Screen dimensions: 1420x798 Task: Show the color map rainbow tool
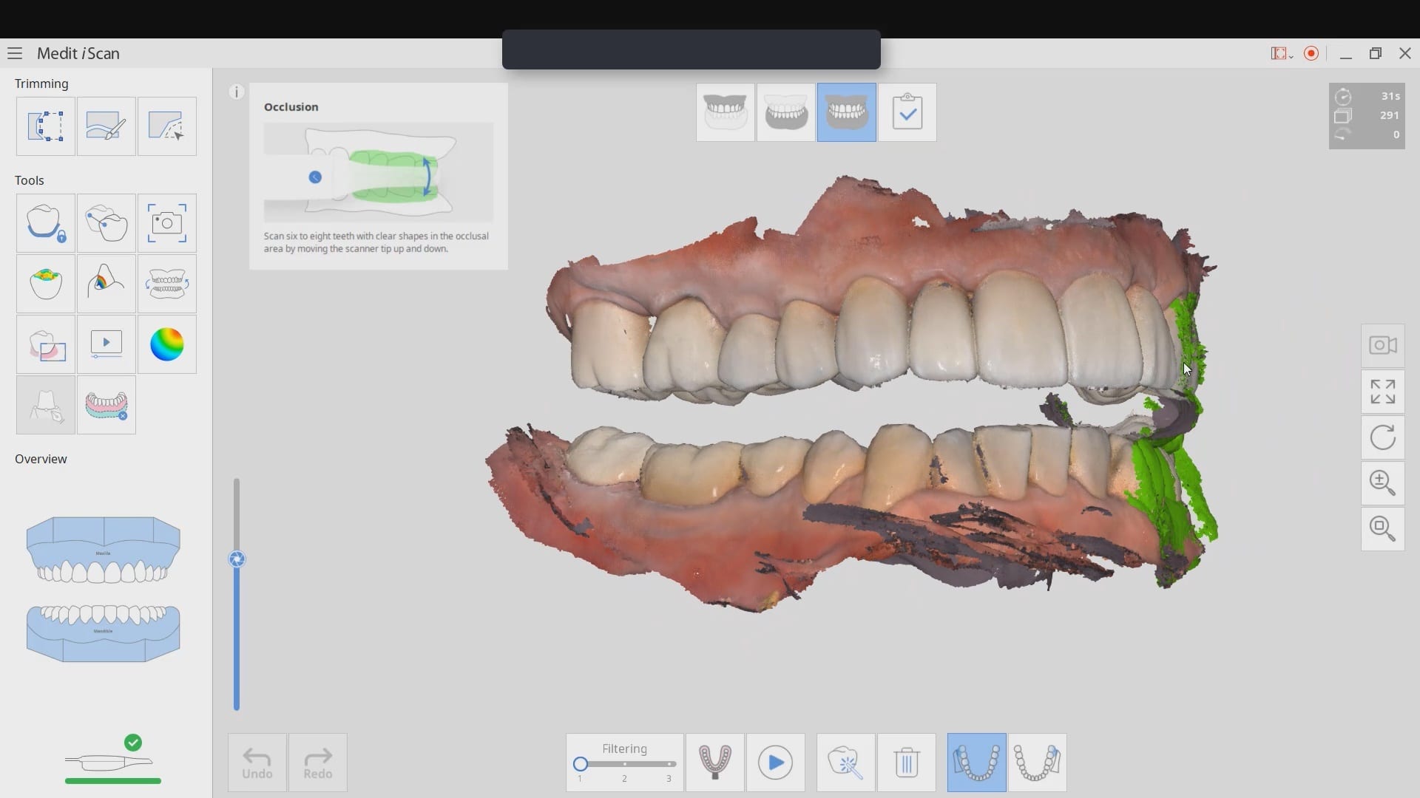coord(166,344)
